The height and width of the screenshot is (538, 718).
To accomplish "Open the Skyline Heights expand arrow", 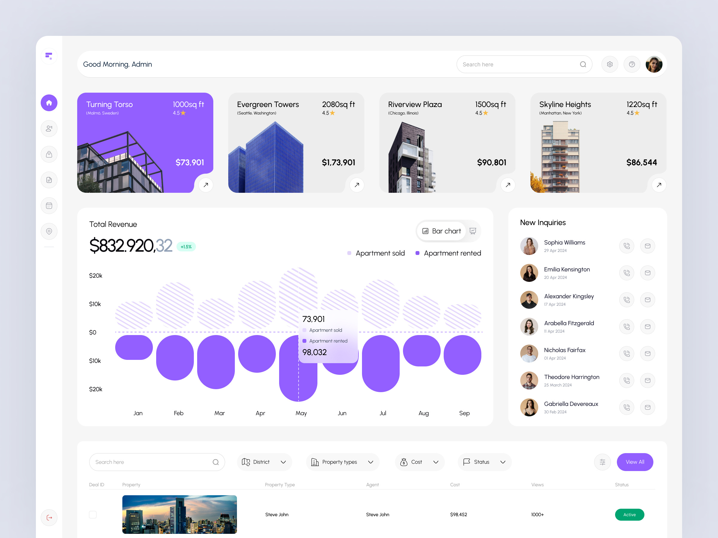I will click(x=659, y=185).
